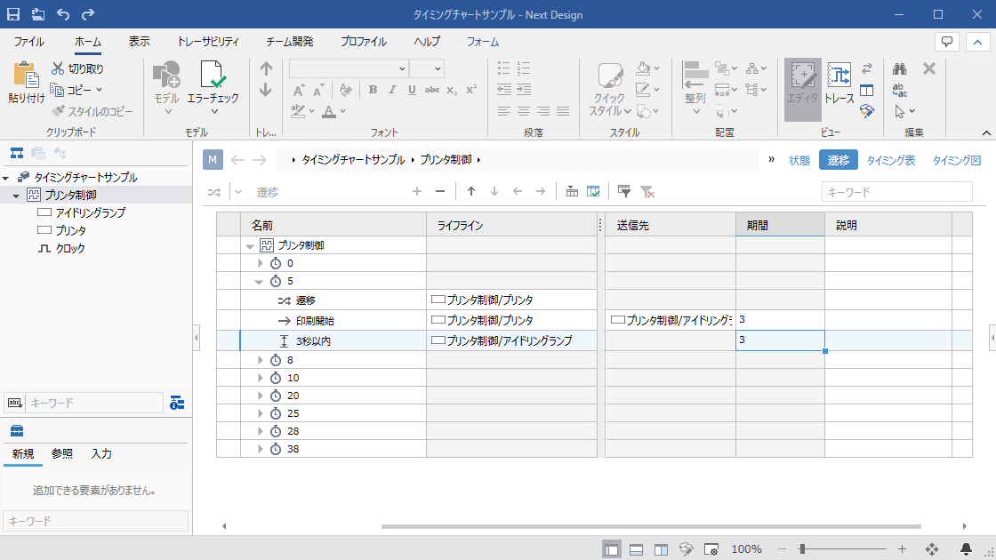
Task: Click the zoom slider handle
Action: pyautogui.click(x=802, y=549)
